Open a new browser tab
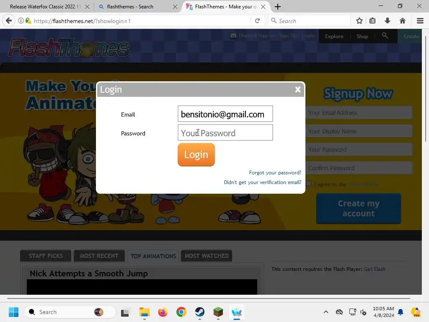Image resolution: width=429 pixels, height=322 pixels. tap(278, 7)
